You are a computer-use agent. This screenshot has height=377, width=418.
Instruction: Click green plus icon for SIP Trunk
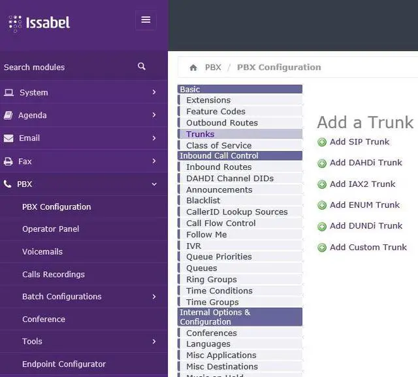tap(322, 142)
